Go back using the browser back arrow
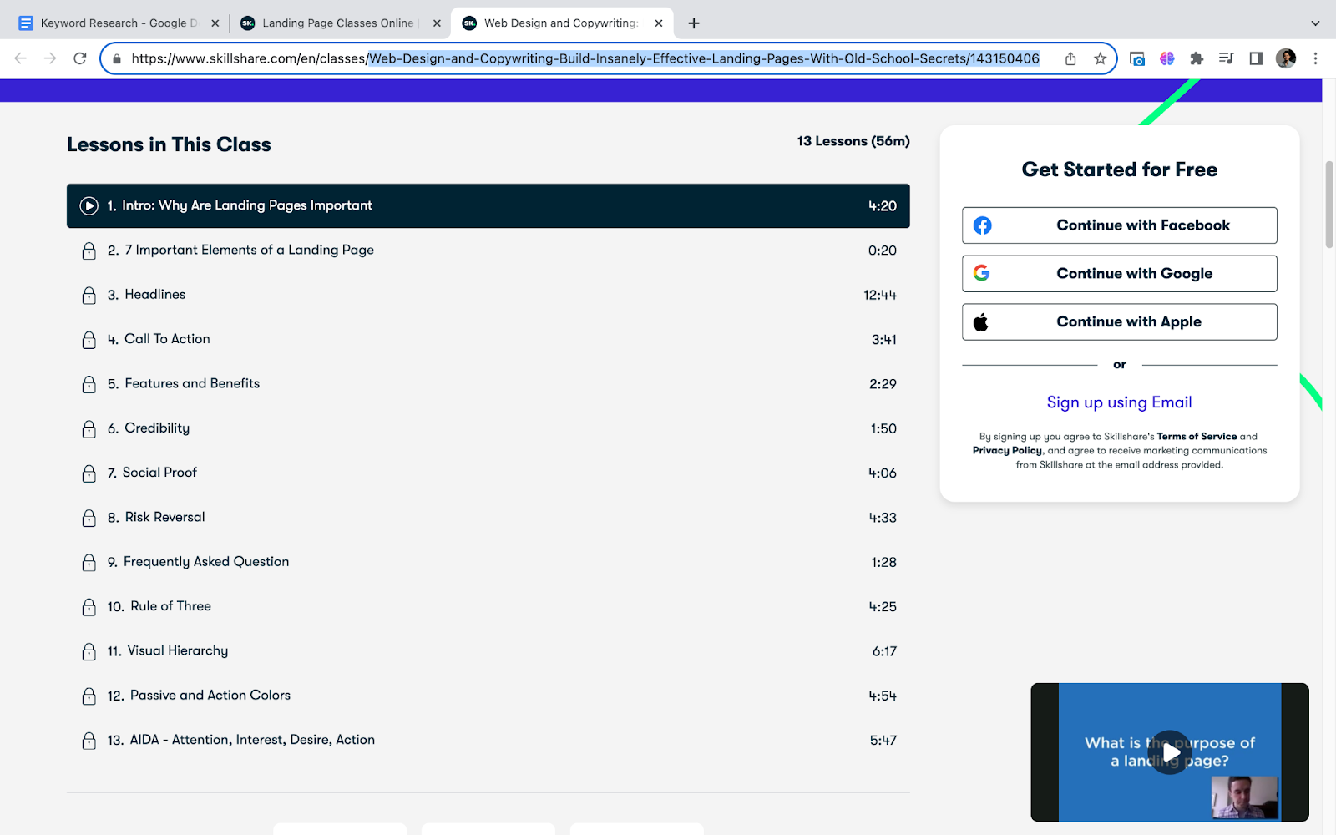 [21, 58]
